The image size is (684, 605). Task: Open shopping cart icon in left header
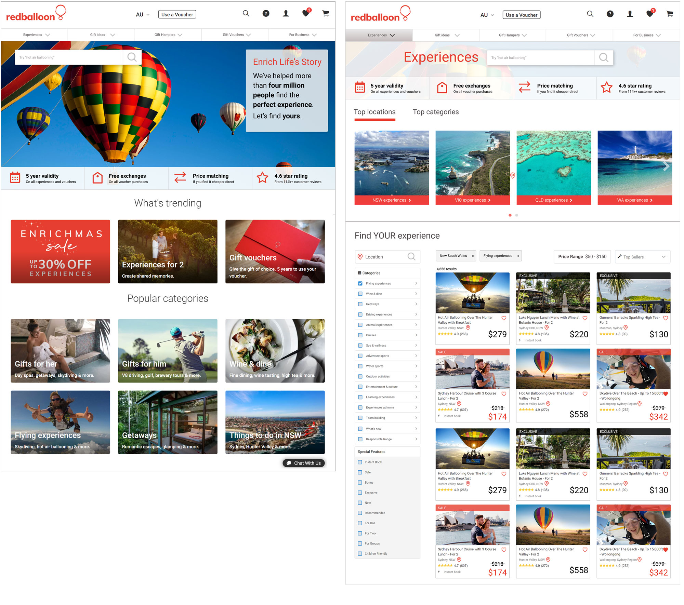tap(326, 14)
